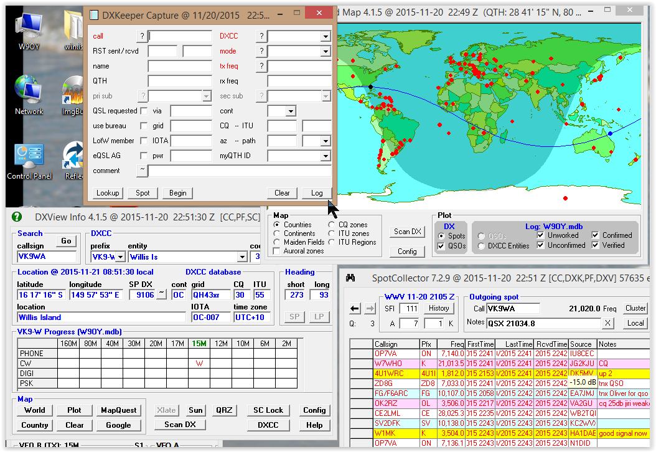Image resolution: width=656 pixels, height=452 pixels.
Task: Click the Cluster button
Action: tap(635, 308)
